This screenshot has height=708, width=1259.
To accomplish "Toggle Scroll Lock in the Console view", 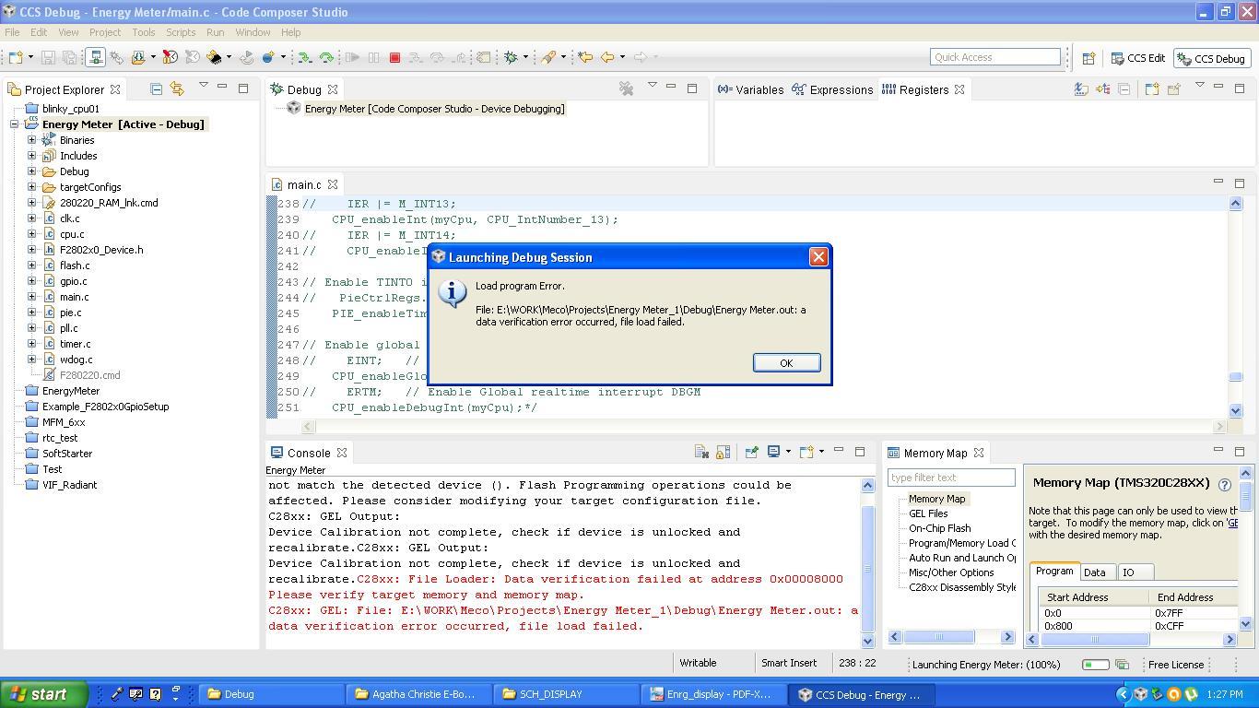I will [723, 452].
